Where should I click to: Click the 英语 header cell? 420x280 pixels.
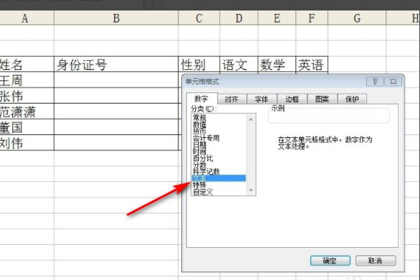click(311, 64)
